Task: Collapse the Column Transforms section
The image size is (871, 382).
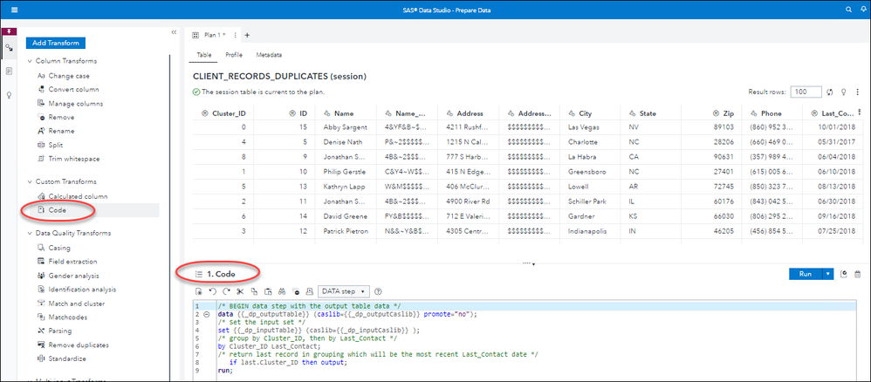Action: (x=30, y=61)
